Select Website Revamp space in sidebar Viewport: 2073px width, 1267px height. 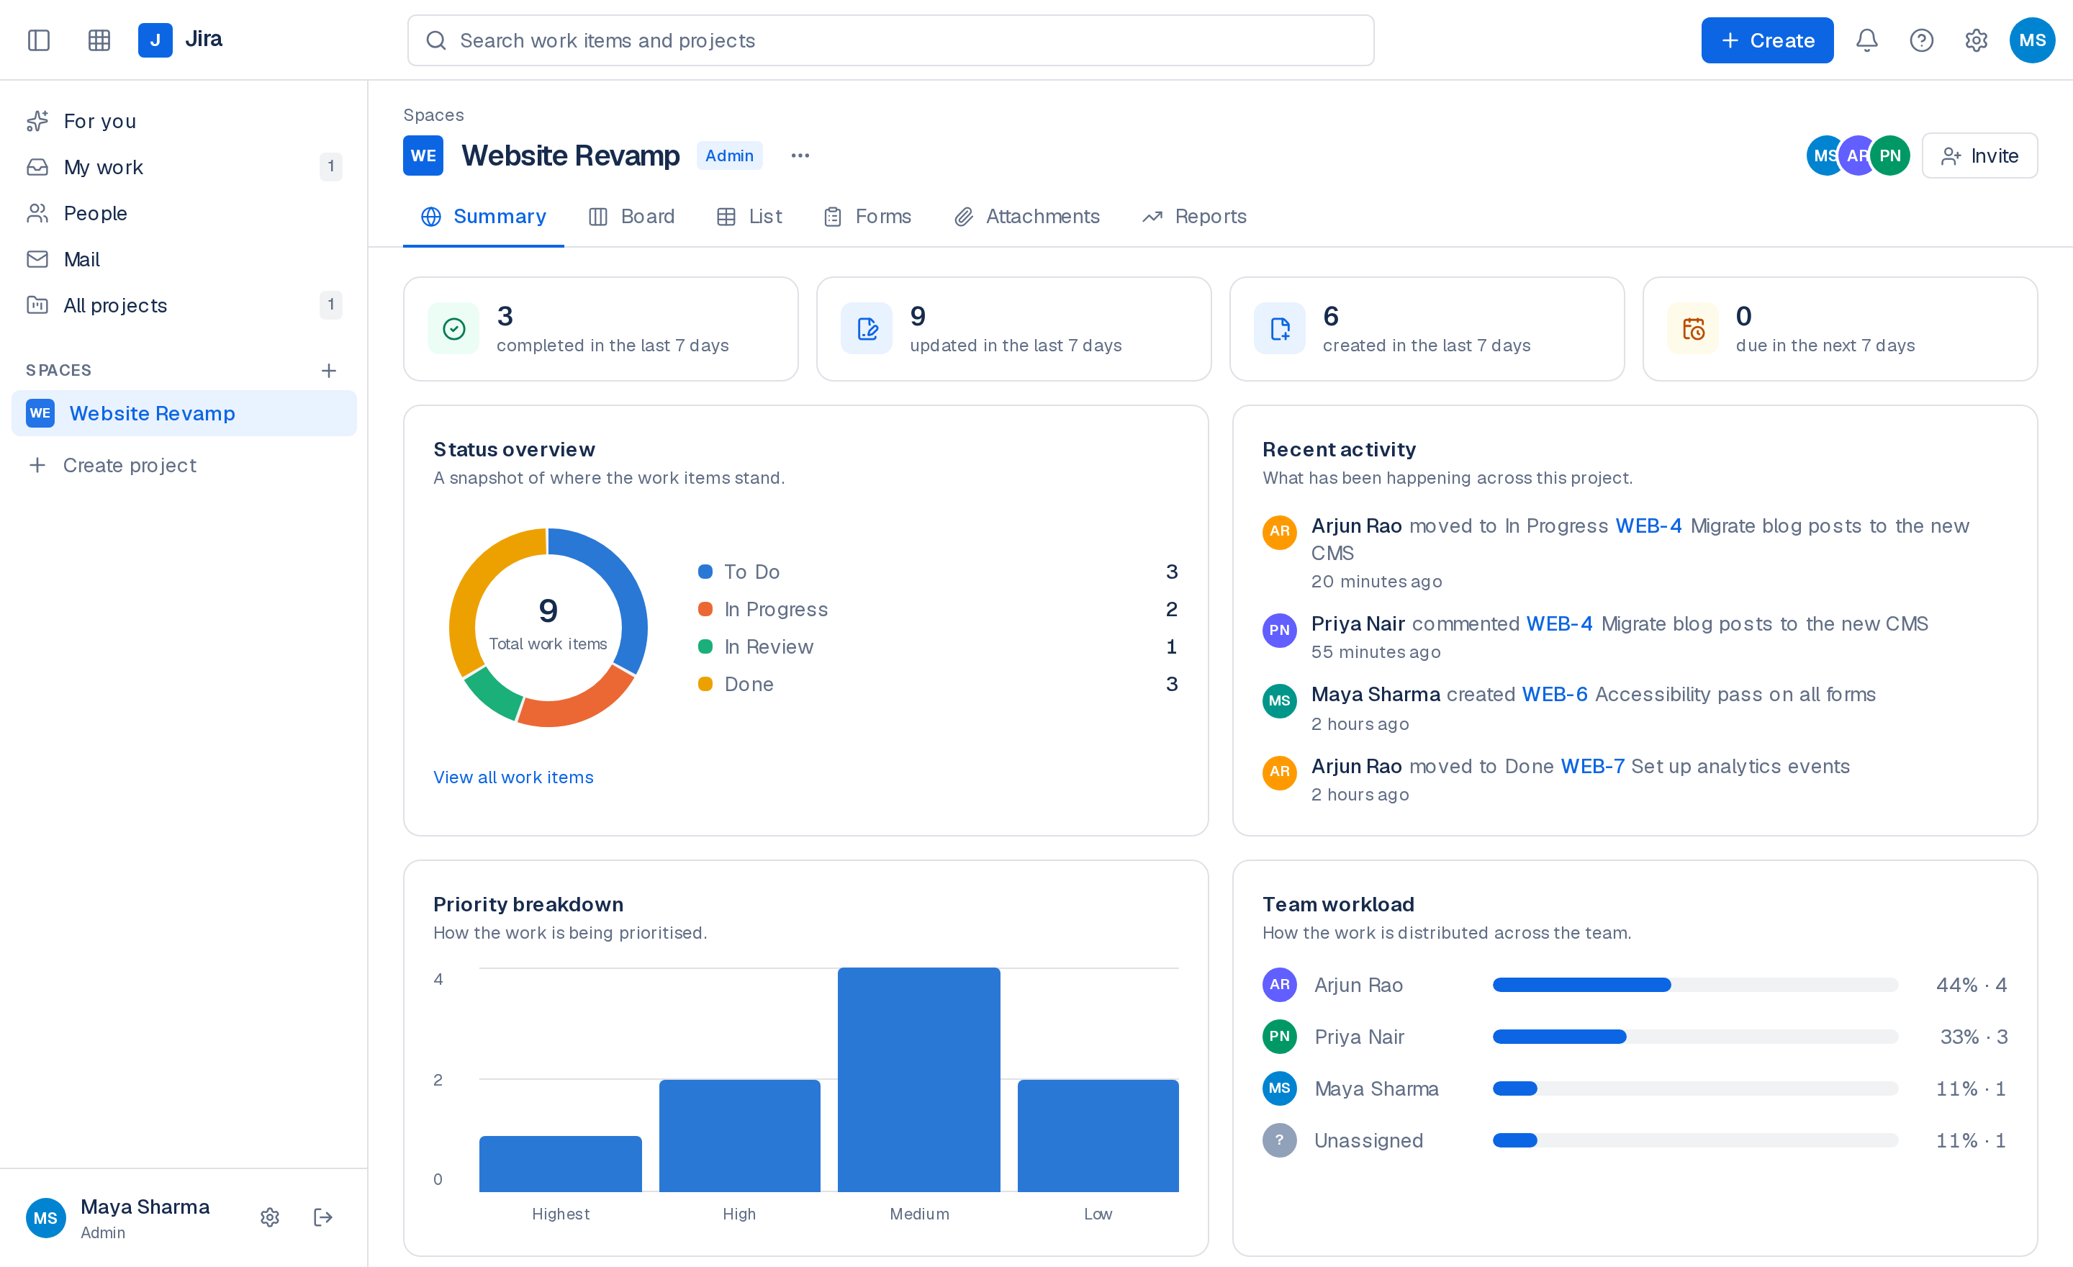tap(184, 413)
